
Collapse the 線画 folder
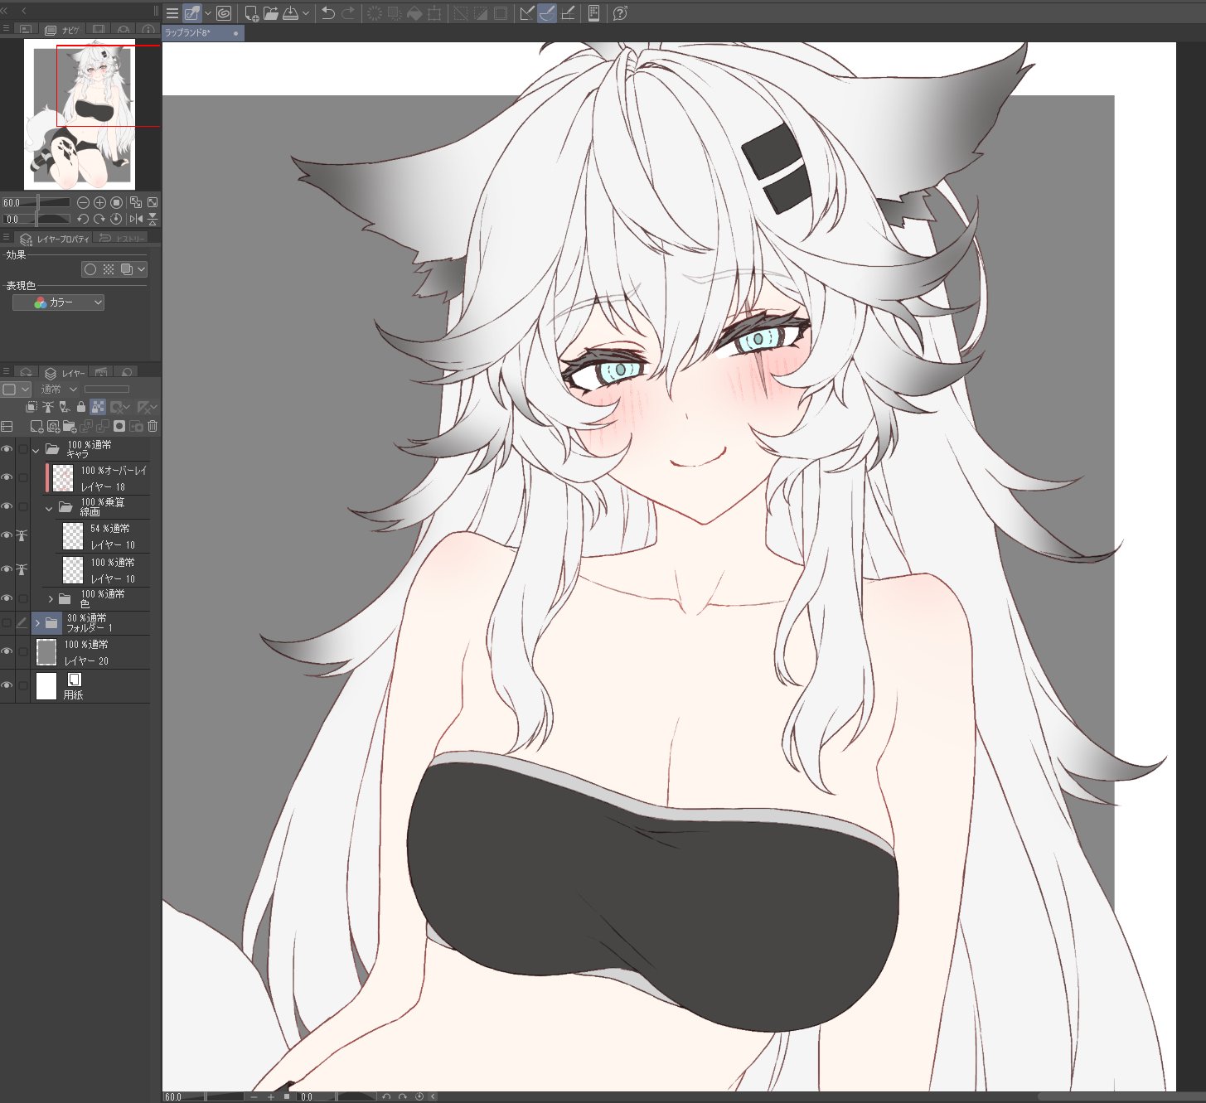49,507
